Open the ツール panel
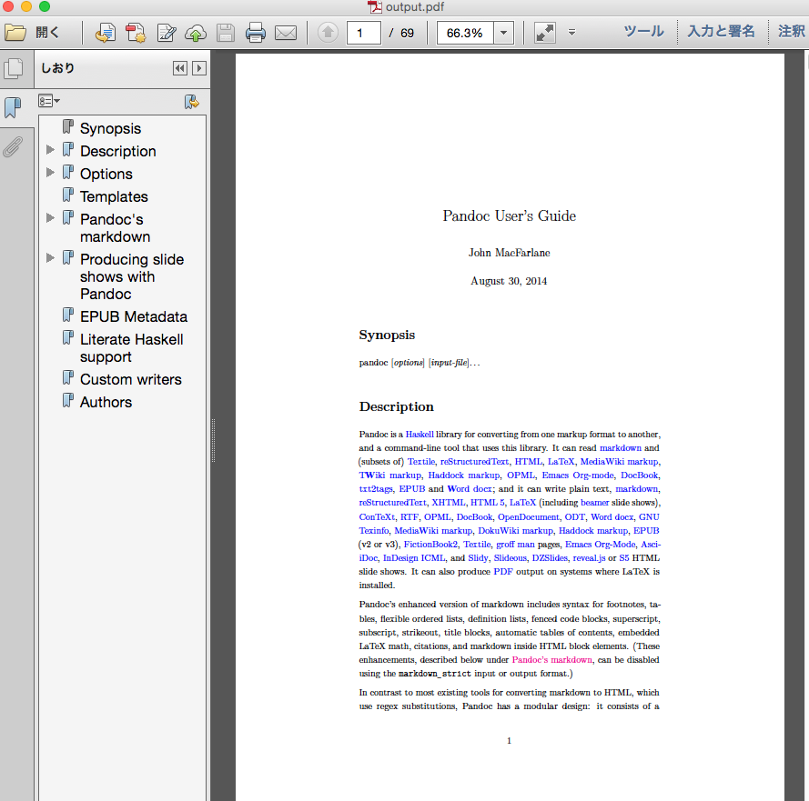 point(643,32)
